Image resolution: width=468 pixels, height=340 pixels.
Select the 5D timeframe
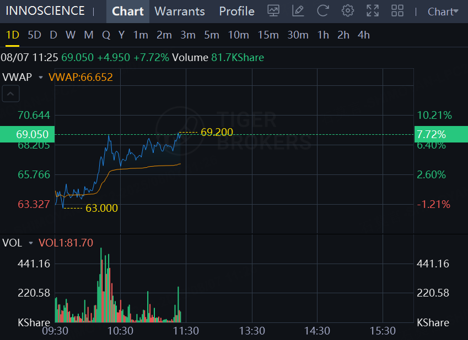tap(34, 35)
